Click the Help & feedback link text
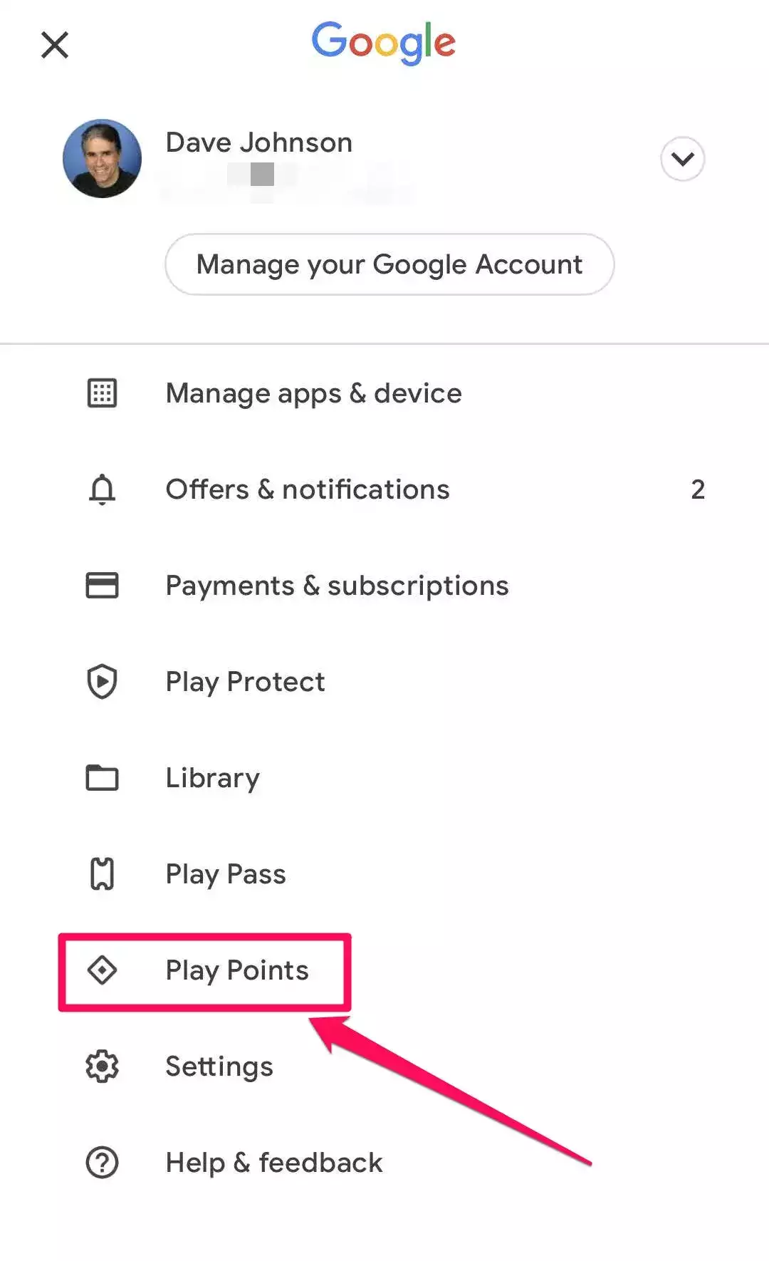 pyautogui.click(x=274, y=1163)
